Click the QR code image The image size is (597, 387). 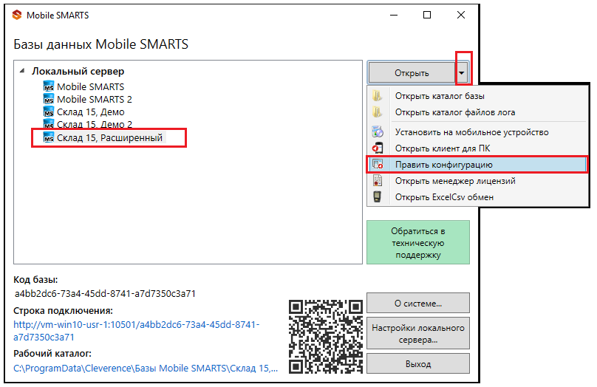[326, 336]
